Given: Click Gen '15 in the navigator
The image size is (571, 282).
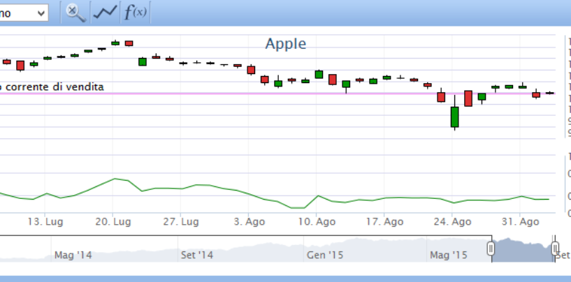Looking at the screenshot, I should (325, 255).
